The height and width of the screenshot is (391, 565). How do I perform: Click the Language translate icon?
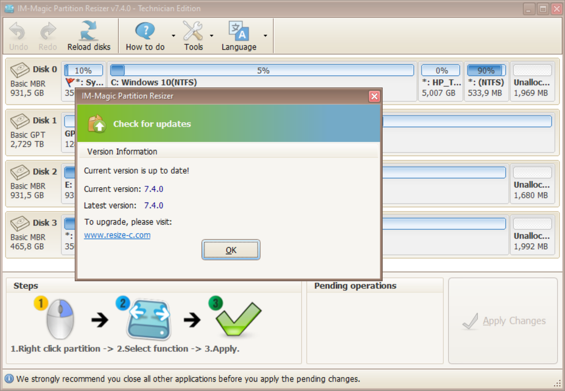239,31
